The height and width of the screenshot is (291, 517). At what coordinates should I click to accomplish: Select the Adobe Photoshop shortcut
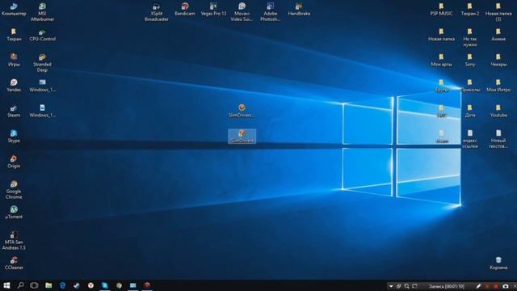271,12
